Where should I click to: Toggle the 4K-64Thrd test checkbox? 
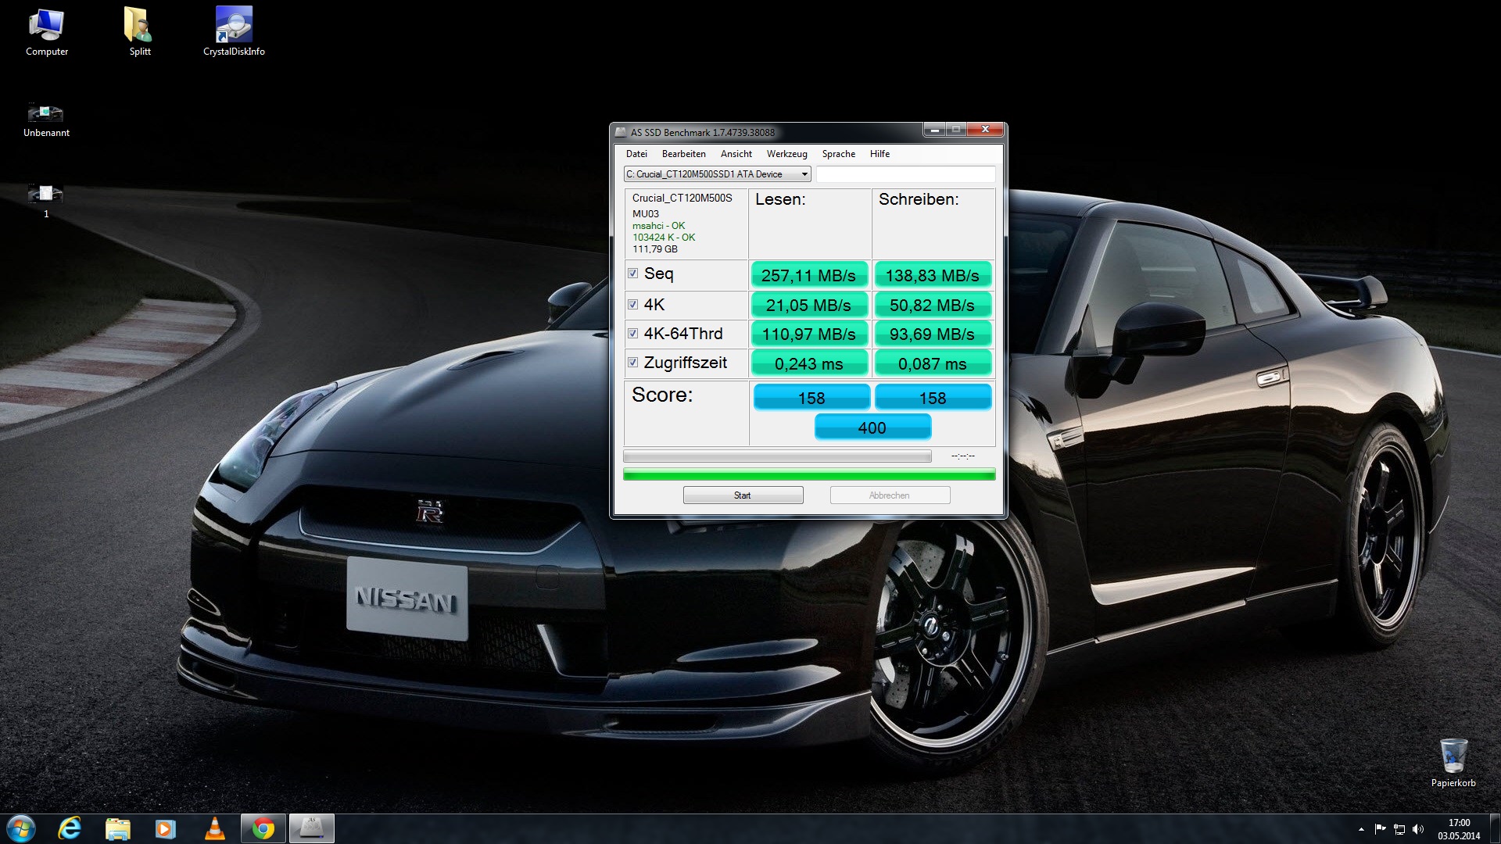pos(633,334)
